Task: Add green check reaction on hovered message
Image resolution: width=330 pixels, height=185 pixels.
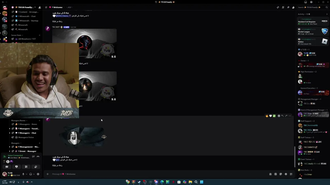Action: pyautogui.click(x=274, y=116)
